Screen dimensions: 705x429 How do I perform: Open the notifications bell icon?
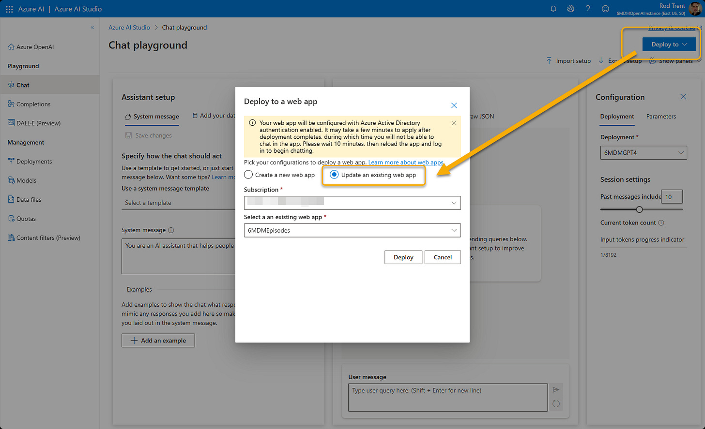tap(553, 9)
